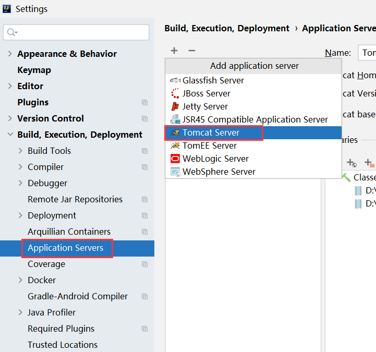376x352 pixels.
Task: Click the server Name input field
Action: coord(367,53)
